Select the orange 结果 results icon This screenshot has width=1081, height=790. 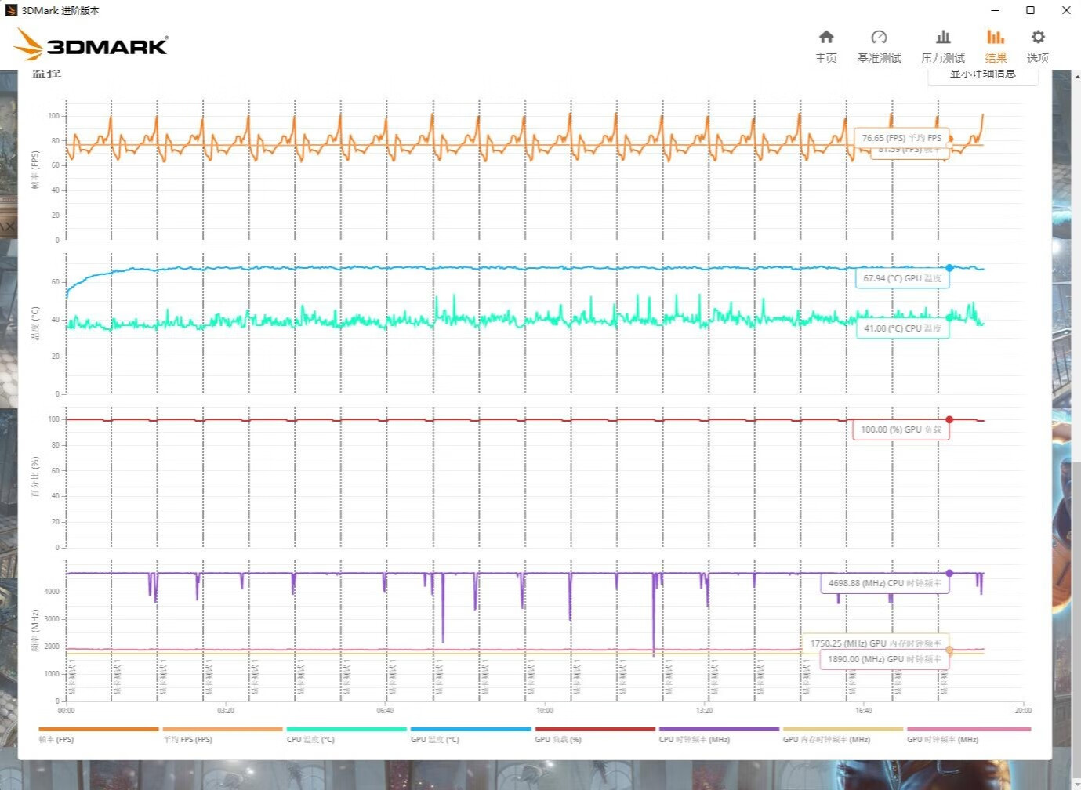[996, 46]
